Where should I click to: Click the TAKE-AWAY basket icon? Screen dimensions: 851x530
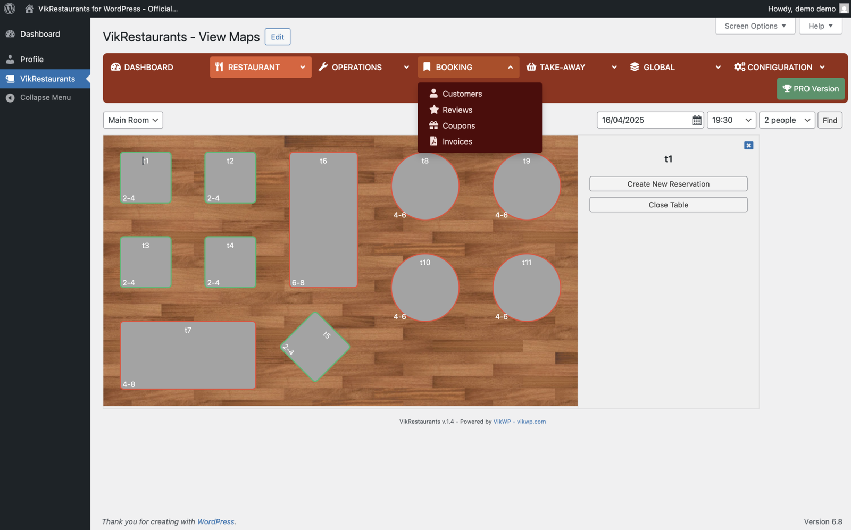(531, 67)
